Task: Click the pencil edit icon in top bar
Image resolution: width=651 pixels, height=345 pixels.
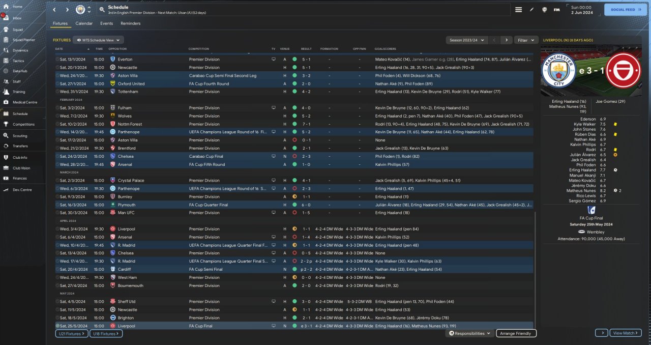Action: pos(532,10)
